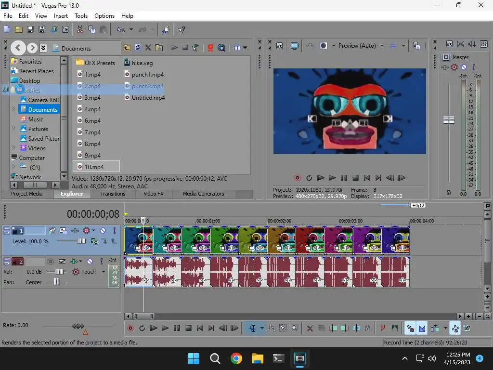This screenshot has width=493, height=370.
Task: Expand the Pictures folder in tree
Action: click(x=13, y=128)
